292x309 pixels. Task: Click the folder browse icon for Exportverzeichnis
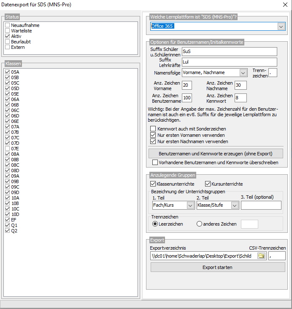tap(262, 256)
